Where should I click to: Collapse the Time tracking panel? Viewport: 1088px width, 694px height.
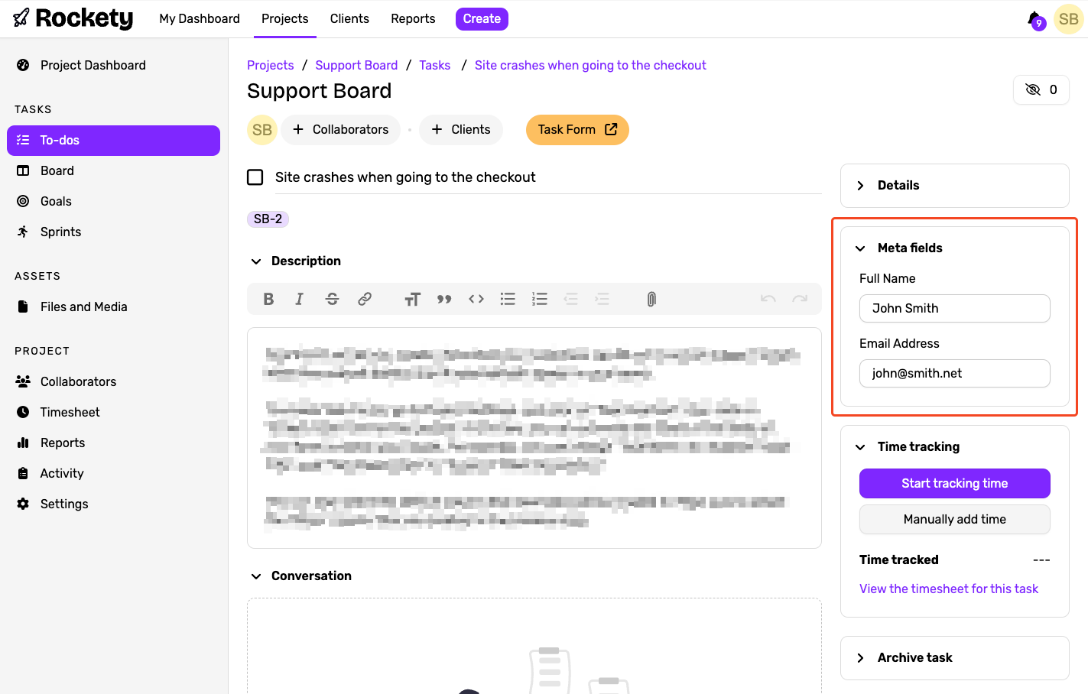tap(860, 447)
